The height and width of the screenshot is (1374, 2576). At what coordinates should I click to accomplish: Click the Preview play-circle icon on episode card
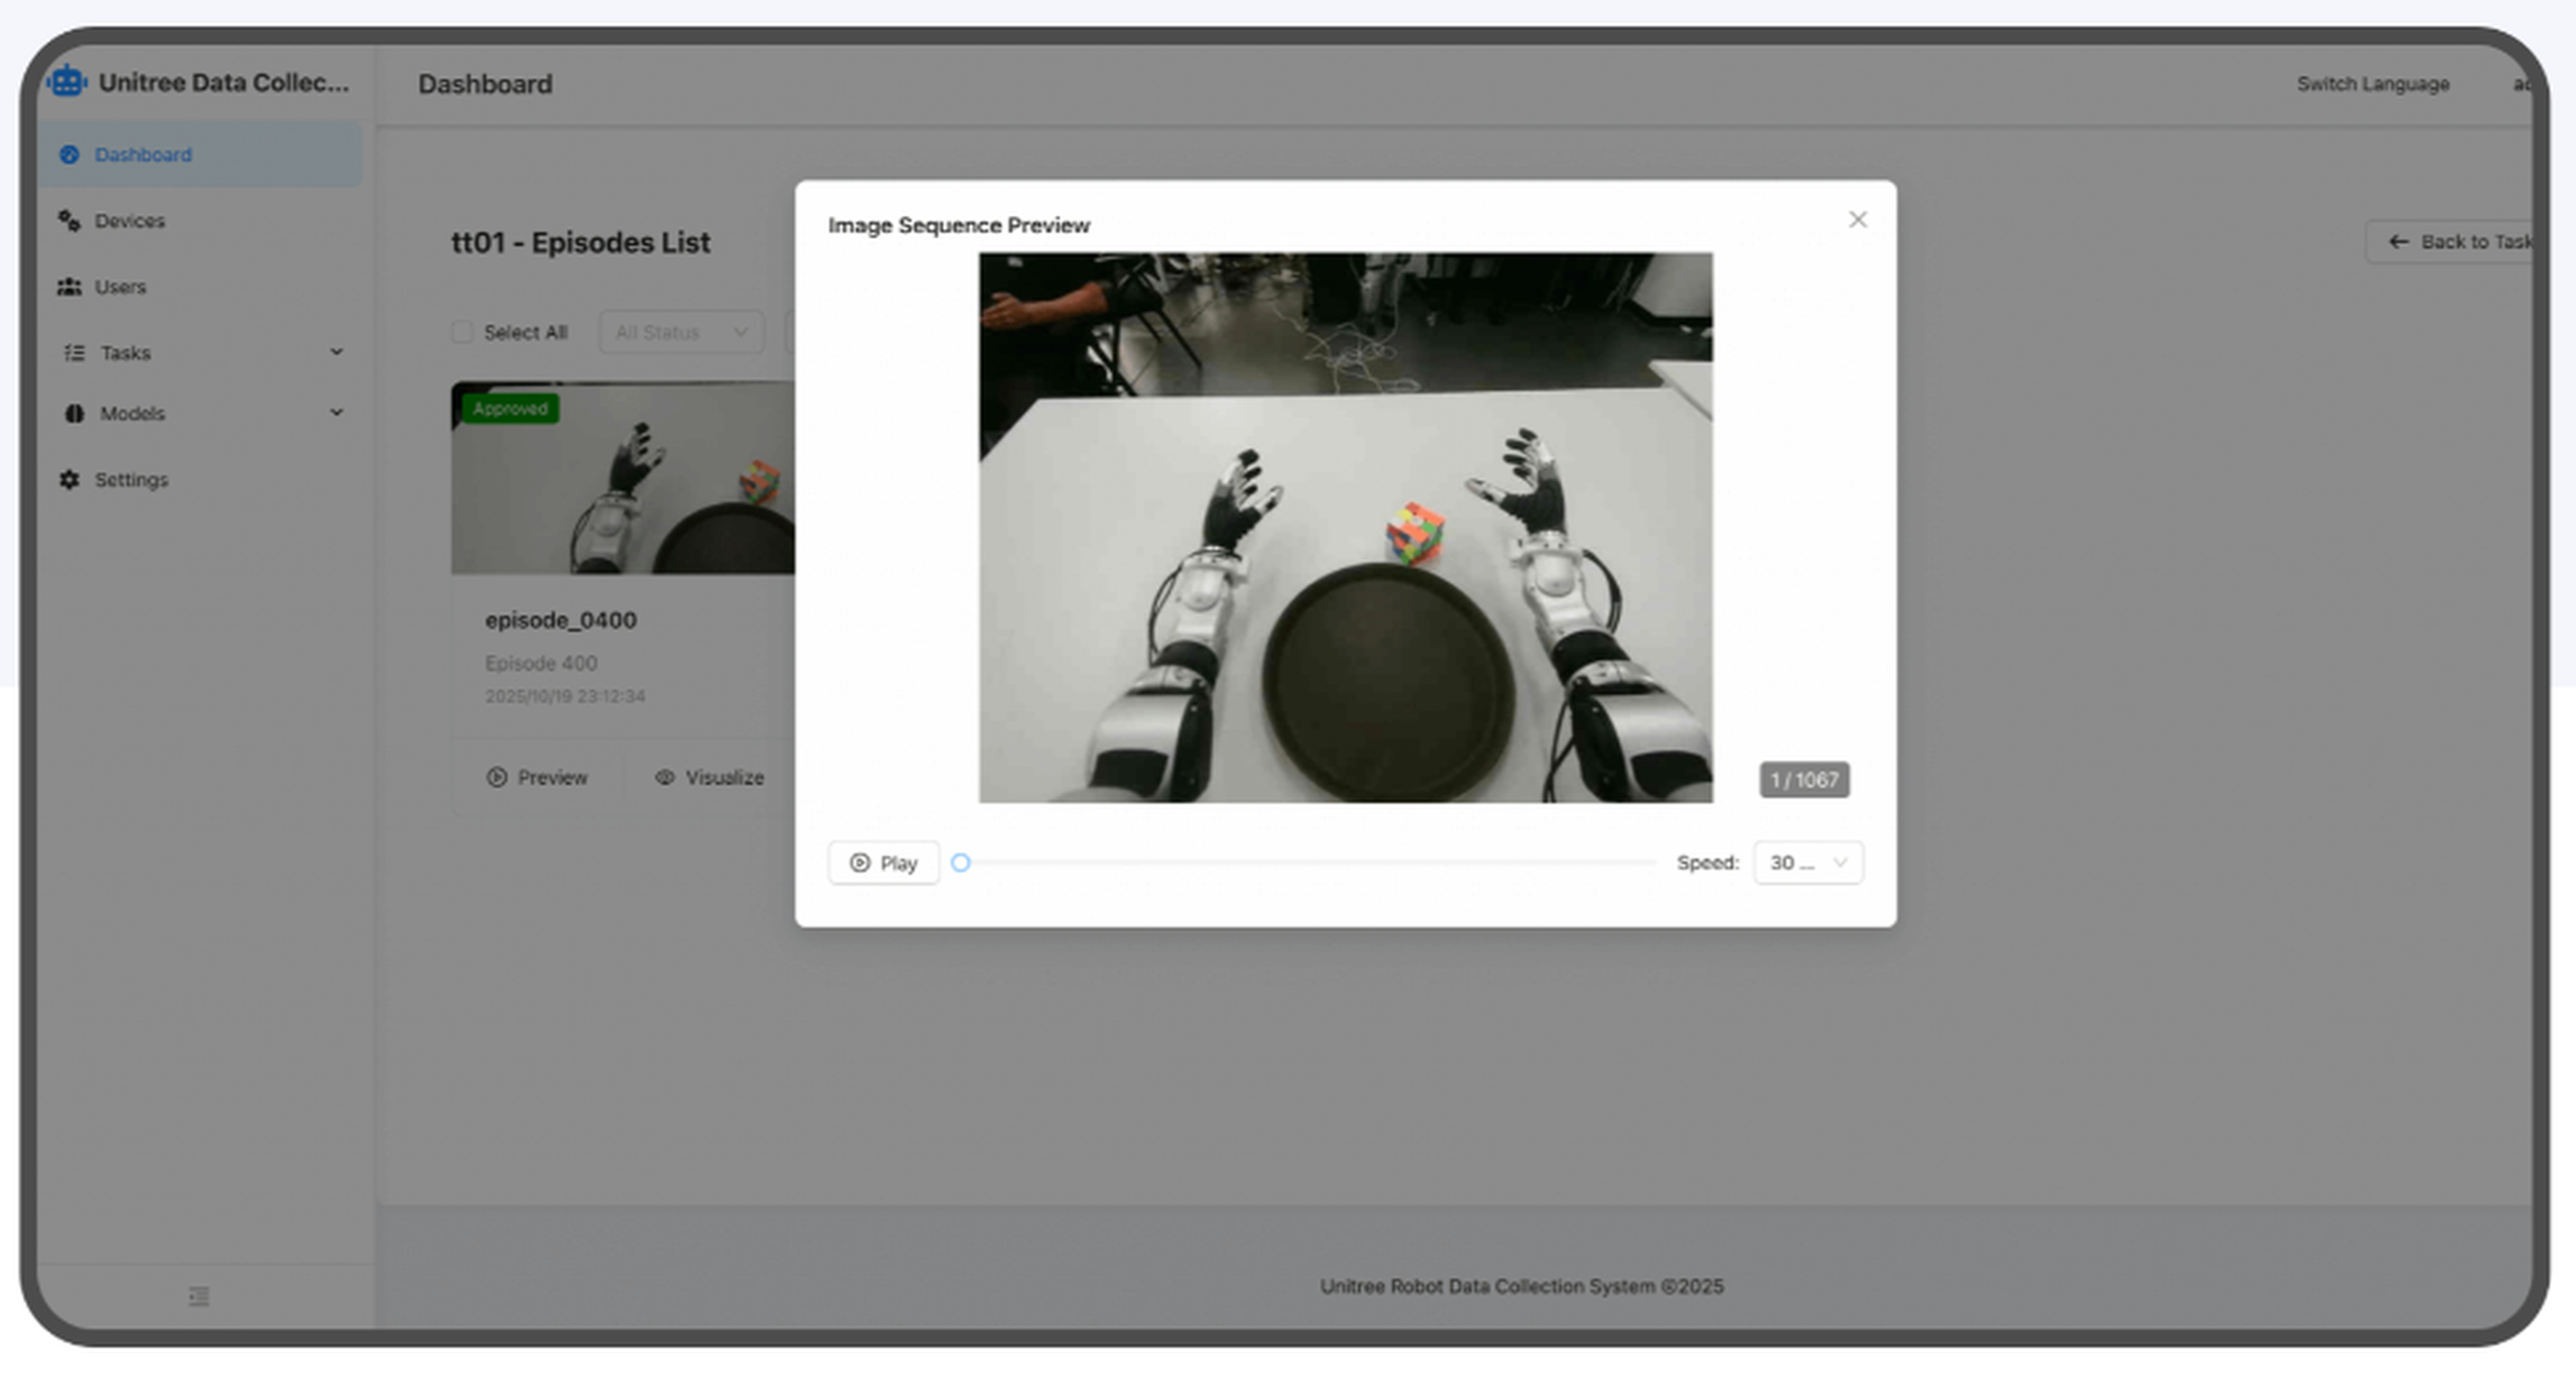pos(496,777)
